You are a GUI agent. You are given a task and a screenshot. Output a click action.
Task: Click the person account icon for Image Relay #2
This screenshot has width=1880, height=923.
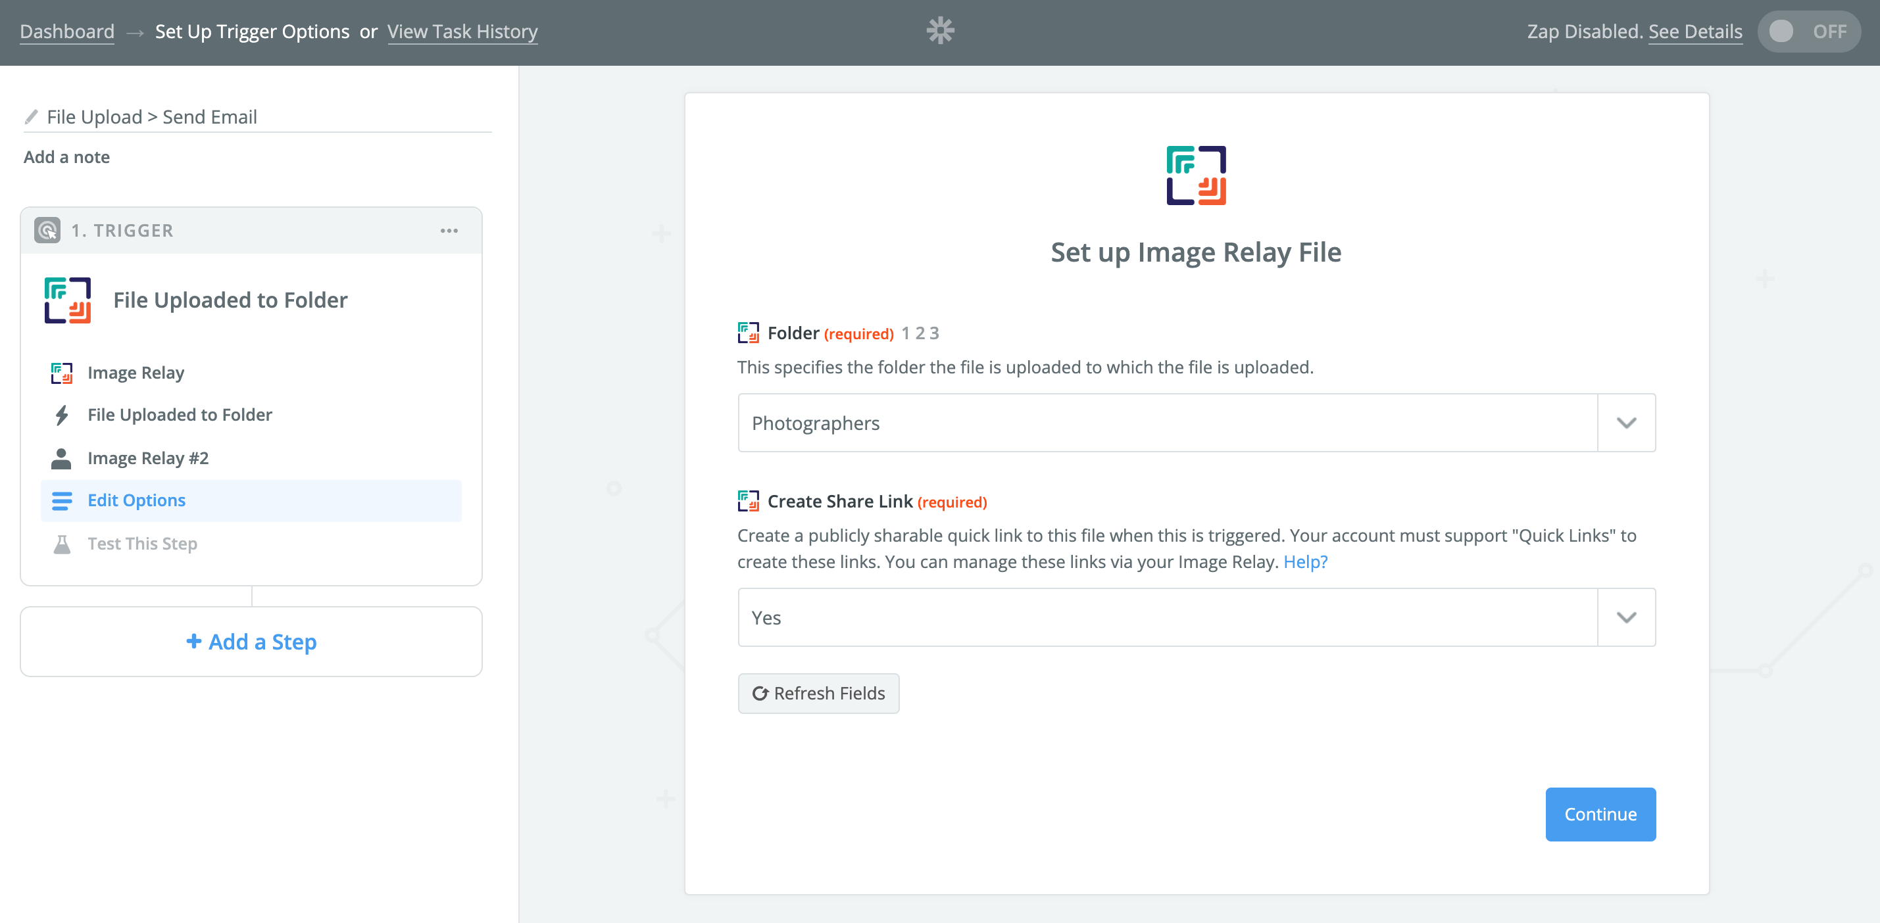(61, 458)
